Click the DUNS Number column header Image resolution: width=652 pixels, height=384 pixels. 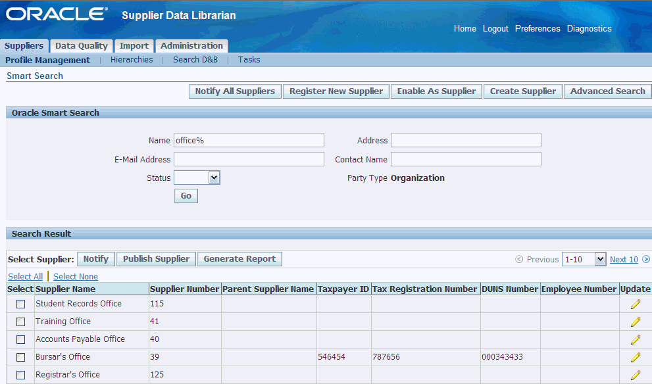point(510,289)
